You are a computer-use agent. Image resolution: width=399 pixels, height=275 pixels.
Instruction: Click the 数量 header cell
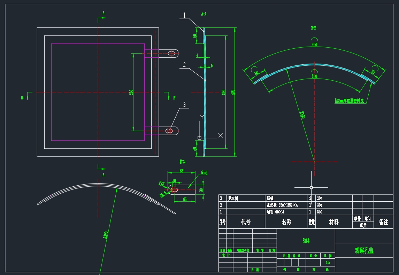coord(312,222)
